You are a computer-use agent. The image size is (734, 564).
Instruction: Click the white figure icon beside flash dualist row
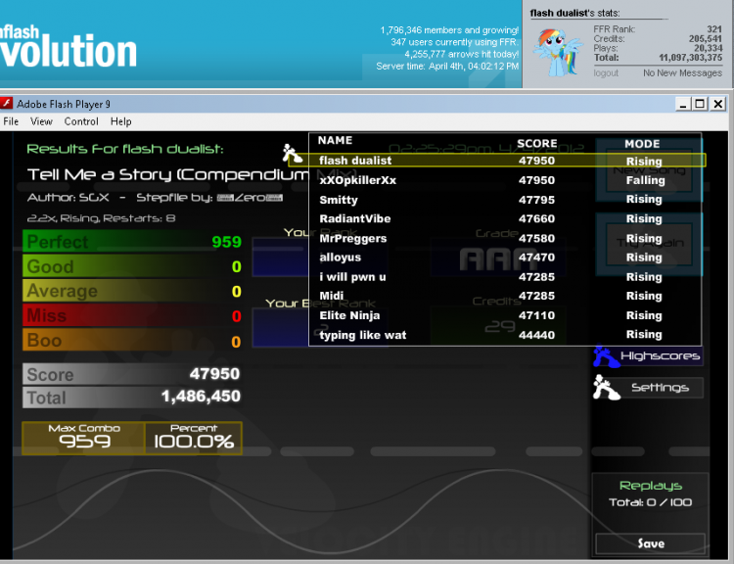[x=293, y=154]
